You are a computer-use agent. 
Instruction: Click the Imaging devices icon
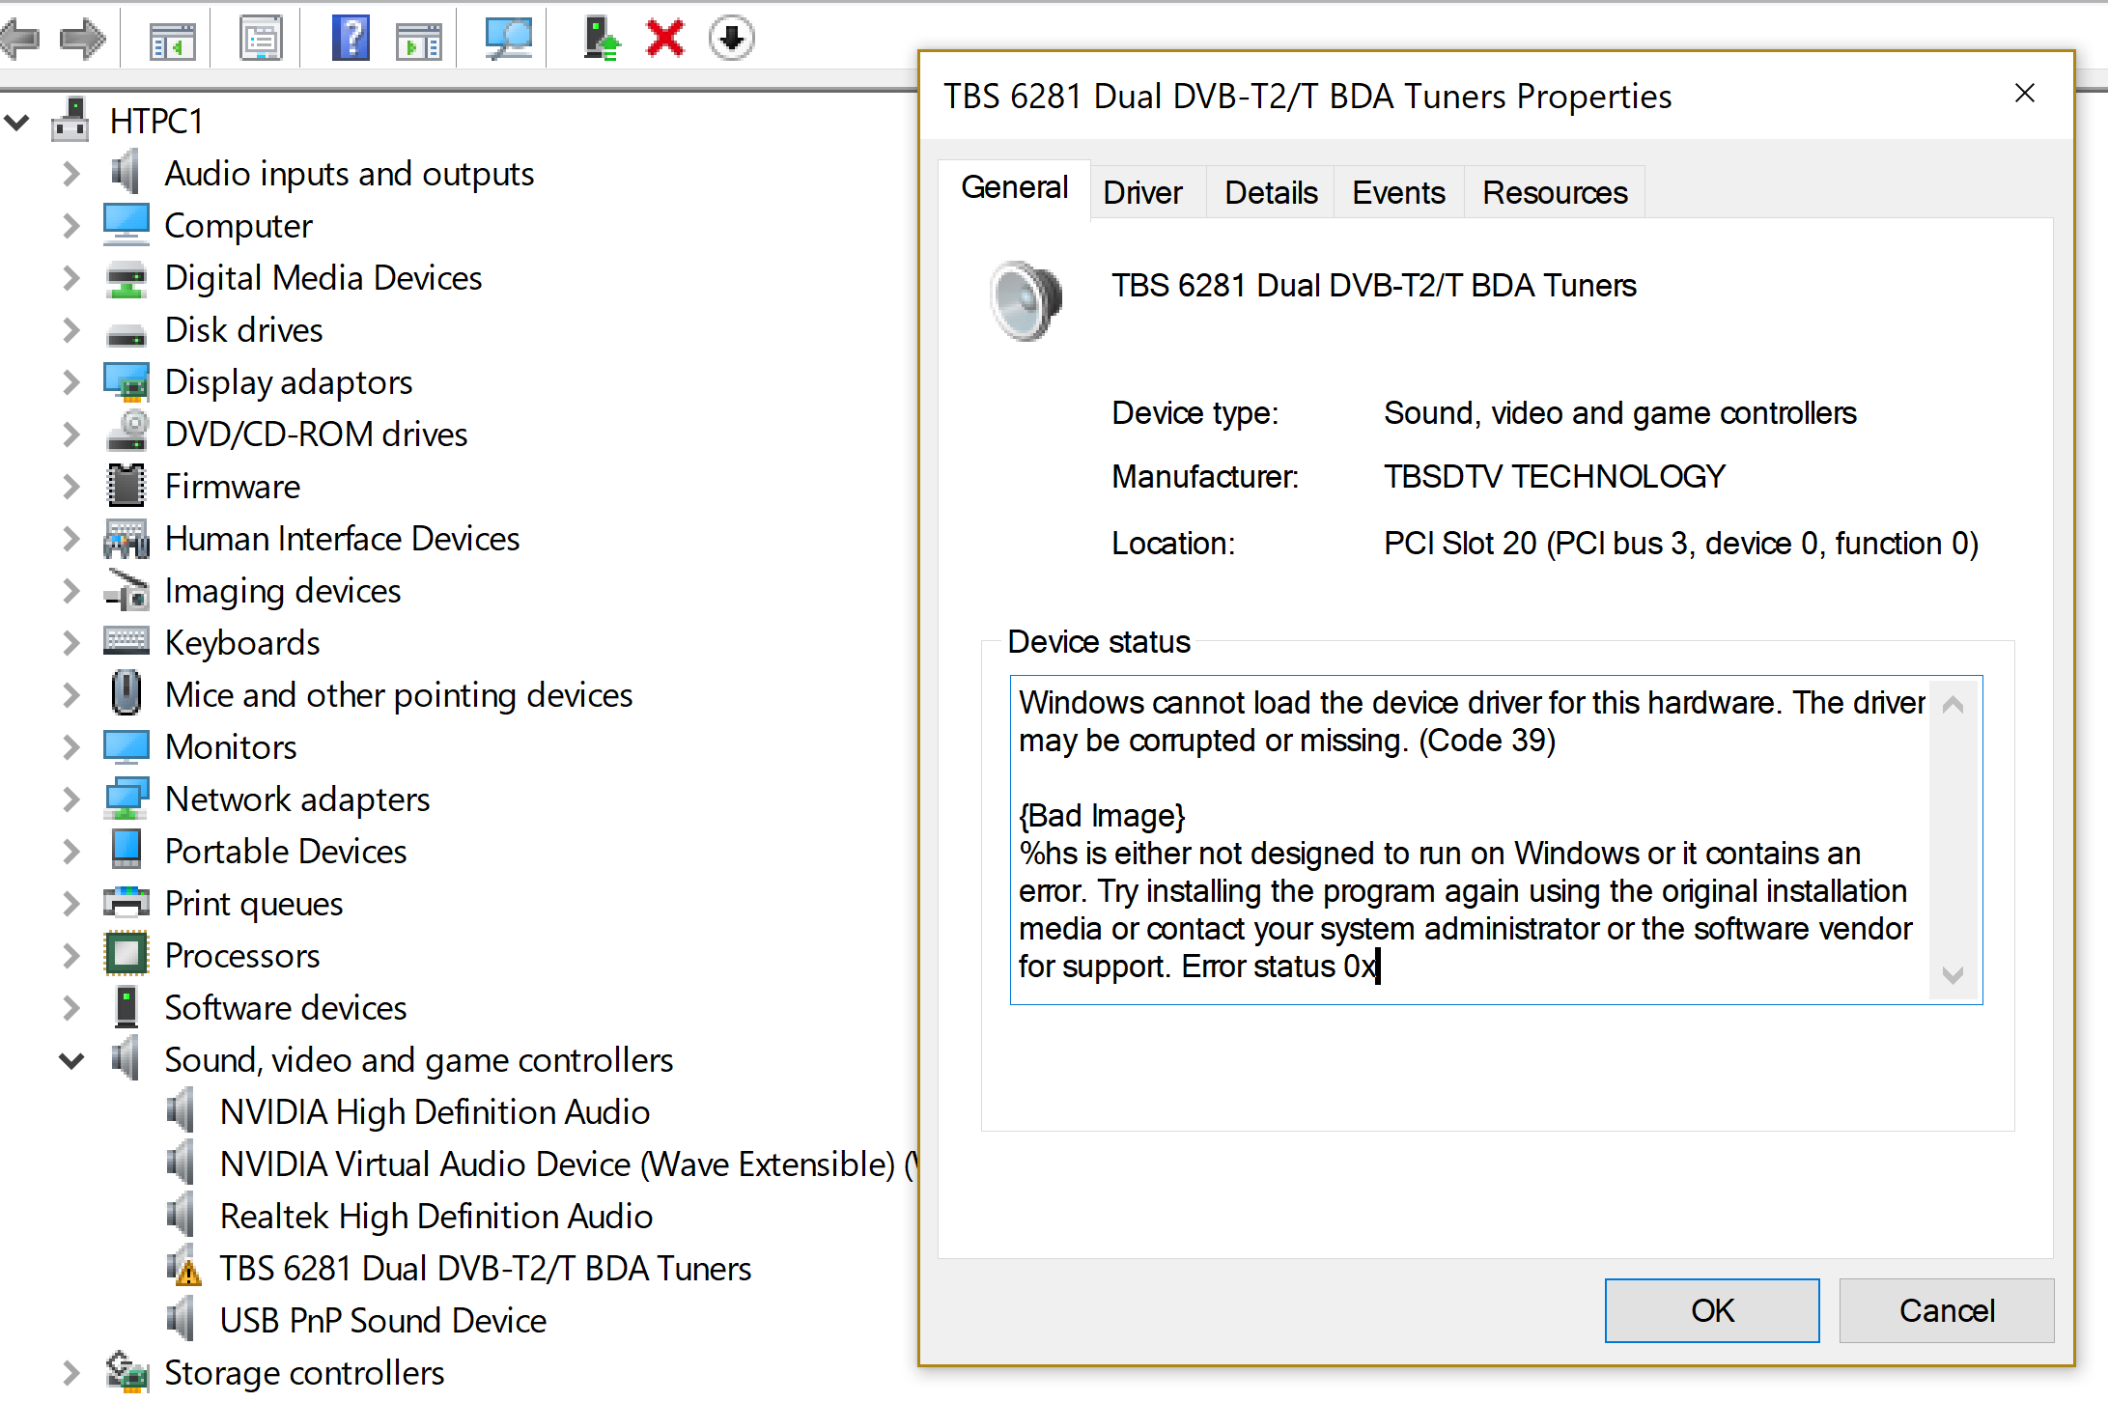pyautogui.click(x=126, y=591)
